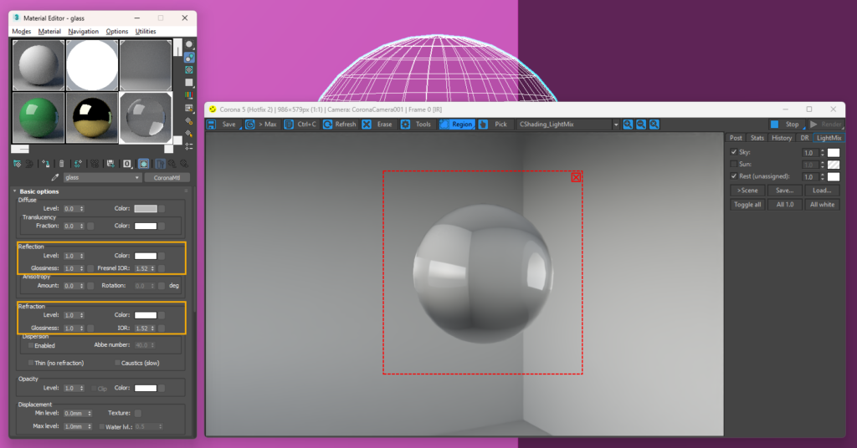Switch to the Stats tab

point(757,138)
